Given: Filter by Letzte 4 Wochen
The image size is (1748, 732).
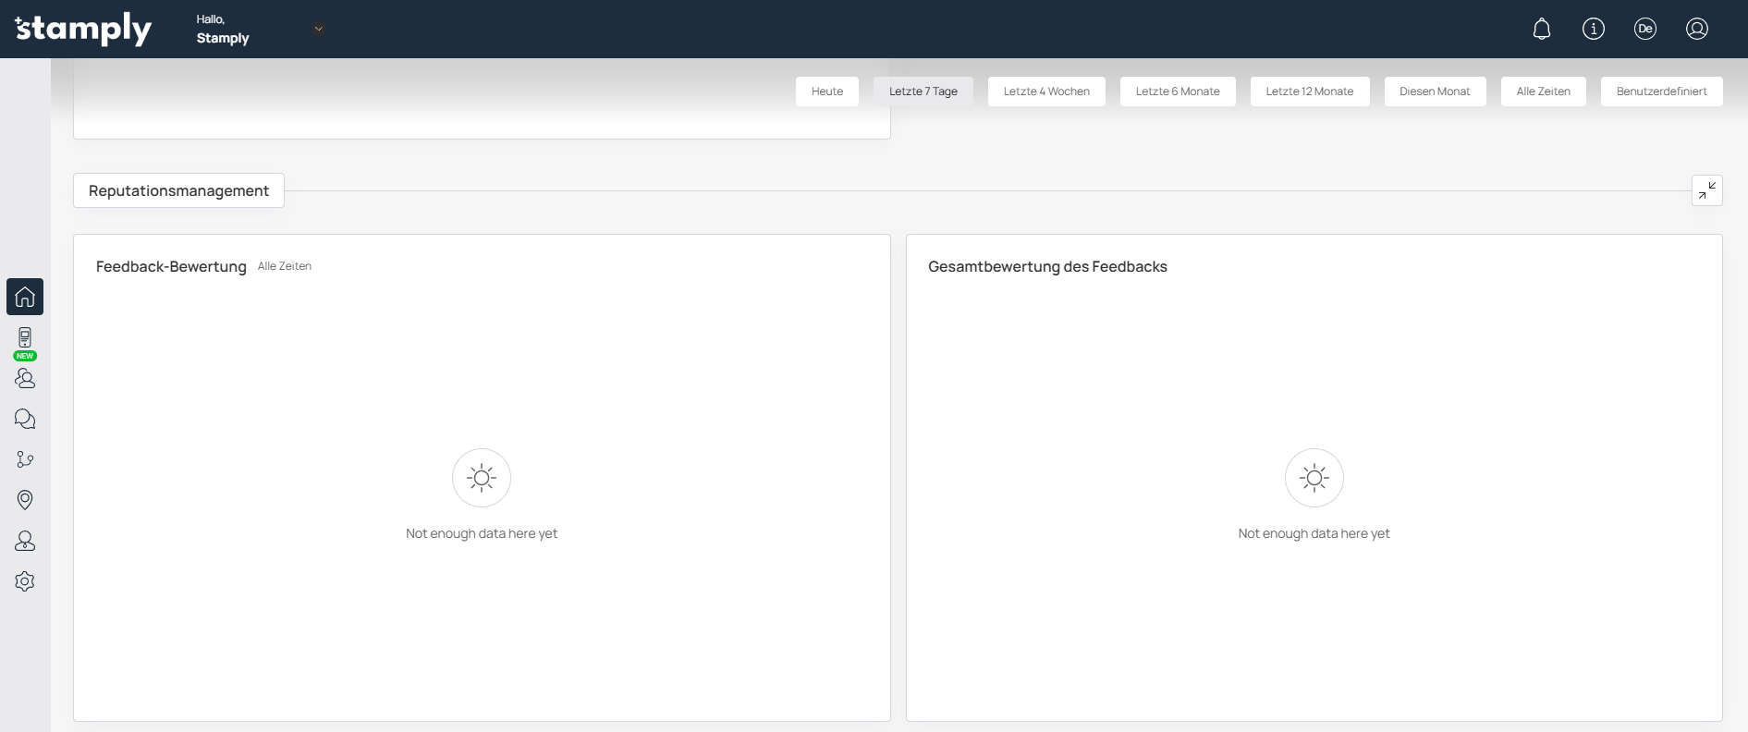Looking at the screenshot, I should 1046,91.
